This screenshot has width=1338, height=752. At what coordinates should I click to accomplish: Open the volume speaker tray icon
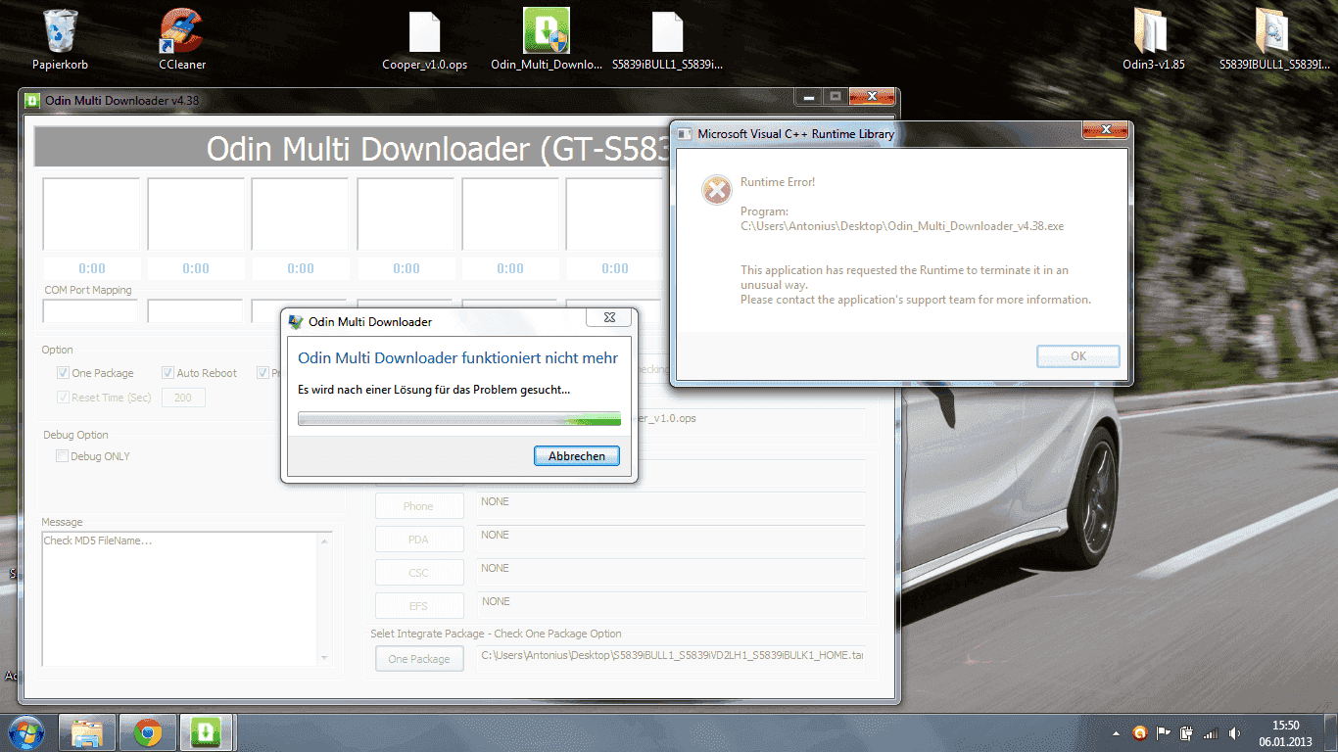(x=1234, y=732)
